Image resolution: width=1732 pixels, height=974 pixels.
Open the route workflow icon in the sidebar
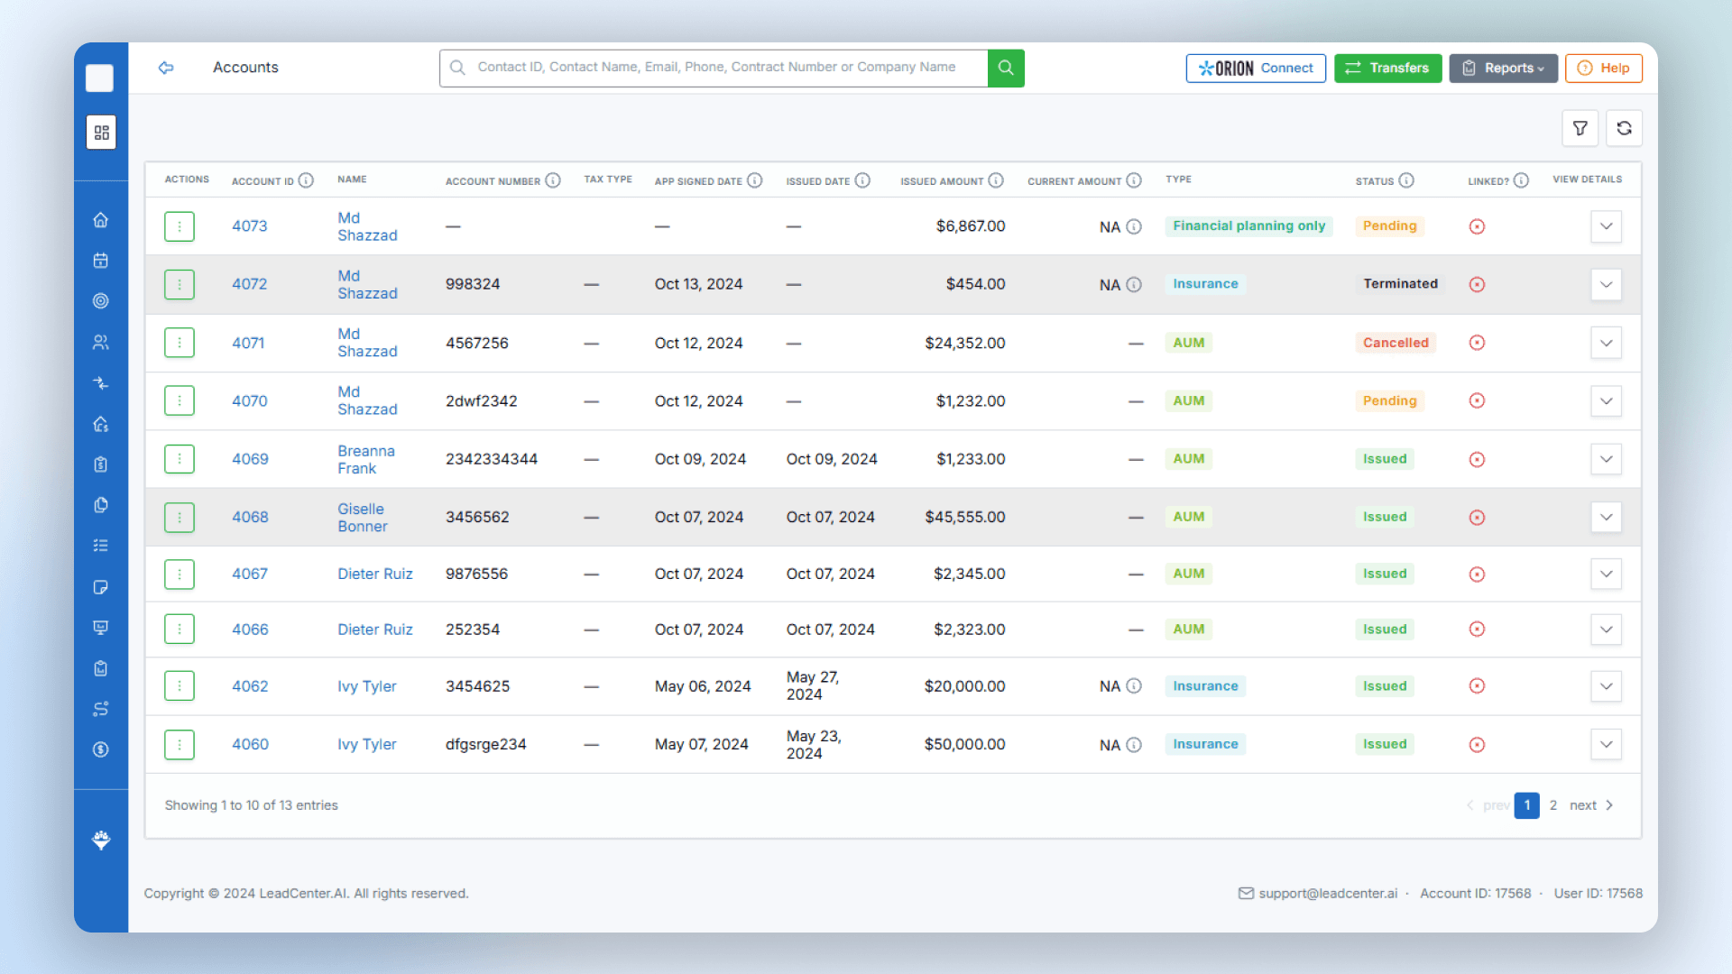point(101,709)
